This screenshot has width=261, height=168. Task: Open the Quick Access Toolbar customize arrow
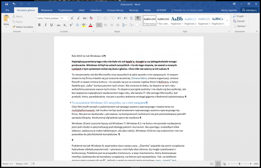tap(29, 4)
